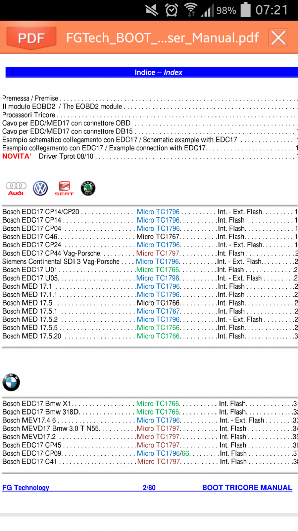
Task: Tap the Wi-Fi status icon
Action: 191,10
